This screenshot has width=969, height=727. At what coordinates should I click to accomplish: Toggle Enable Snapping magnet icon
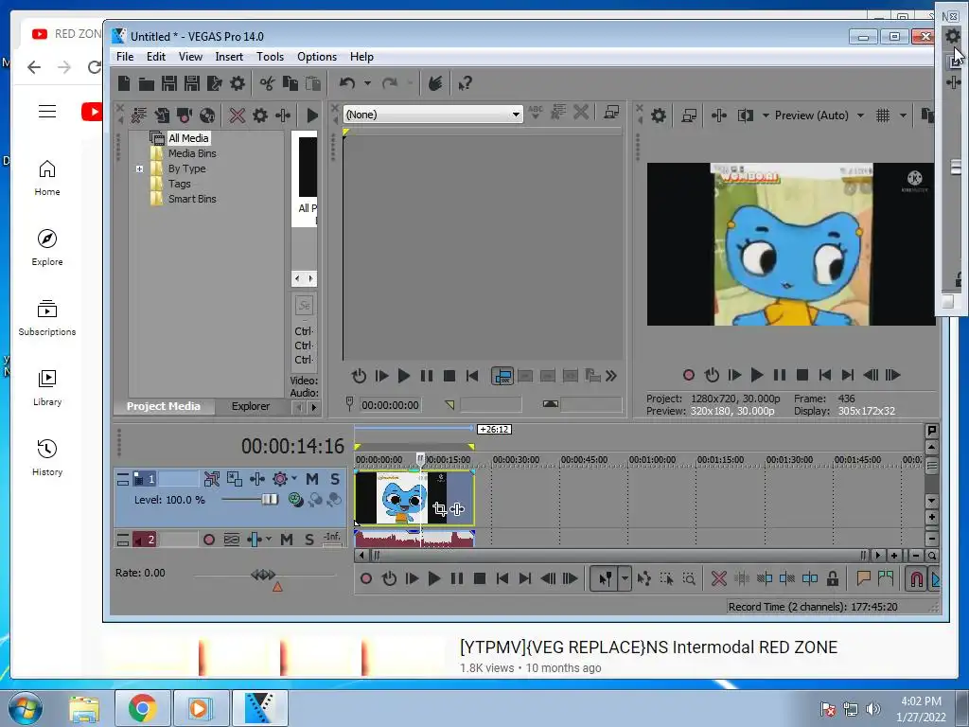[916, 578]
